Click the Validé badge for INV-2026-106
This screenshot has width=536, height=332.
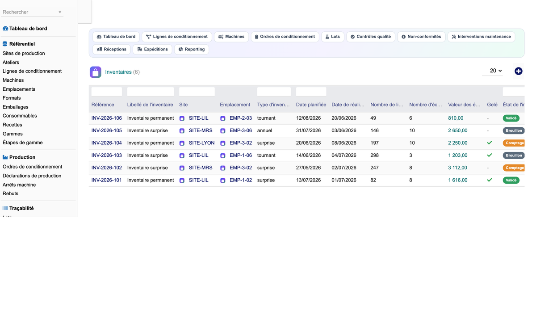511,118
